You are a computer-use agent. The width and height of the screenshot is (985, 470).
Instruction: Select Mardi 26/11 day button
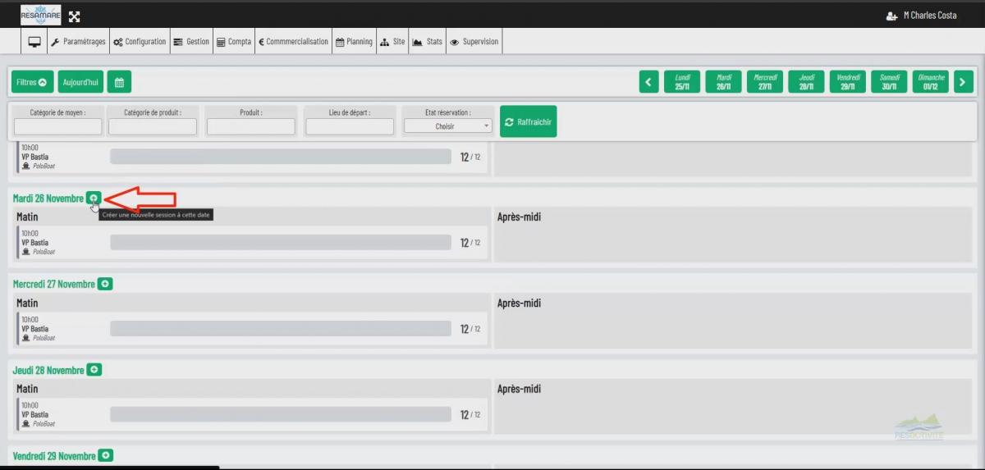(x=723, y=82)
